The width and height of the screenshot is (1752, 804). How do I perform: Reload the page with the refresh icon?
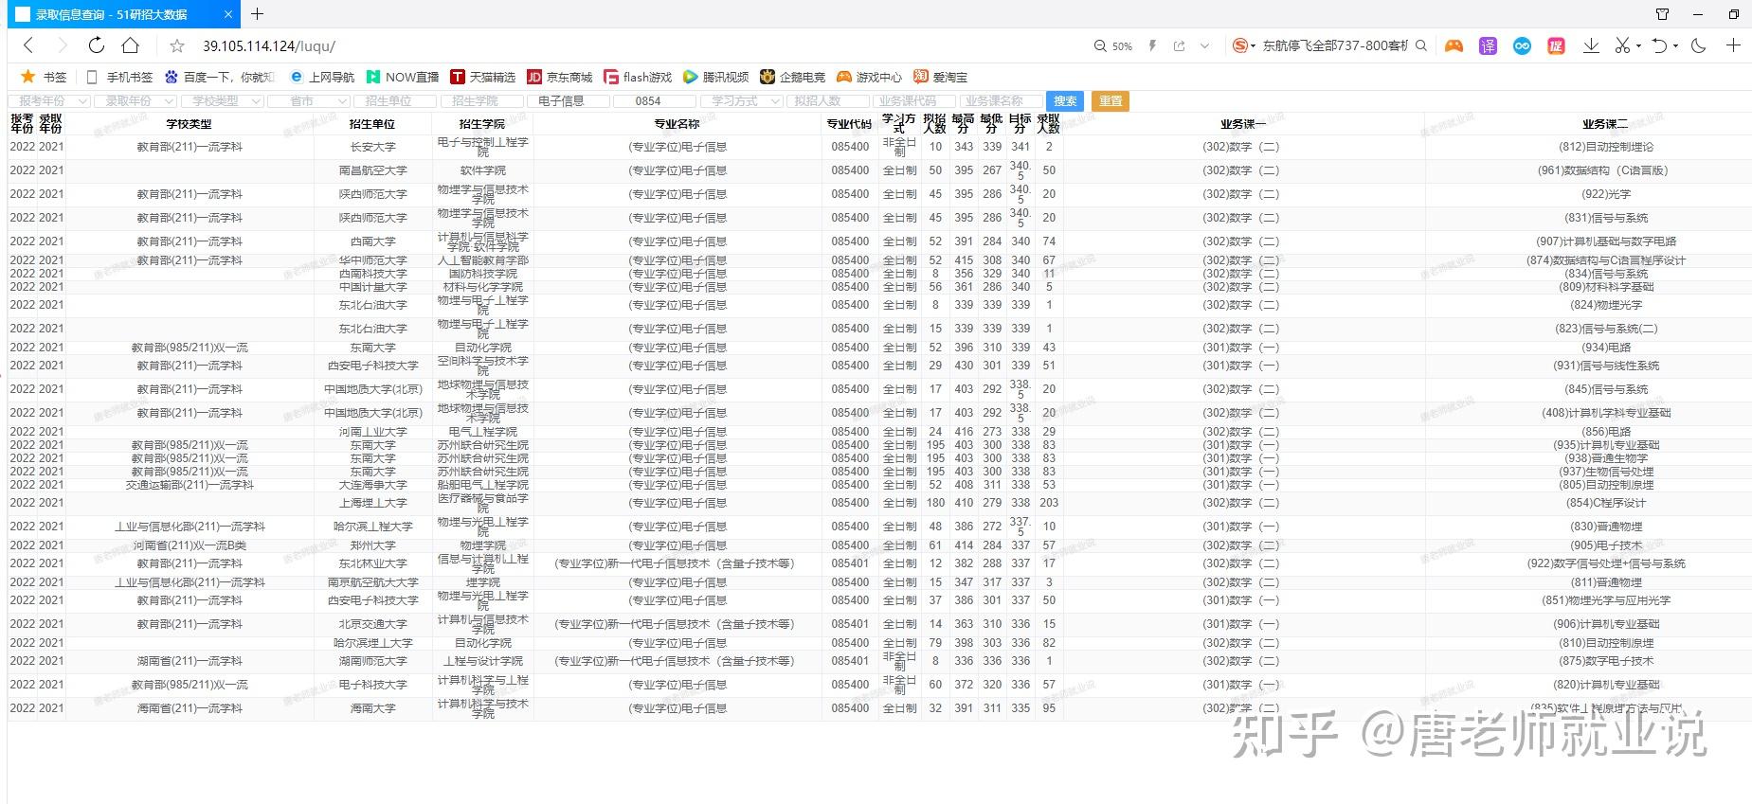point(97,45)
